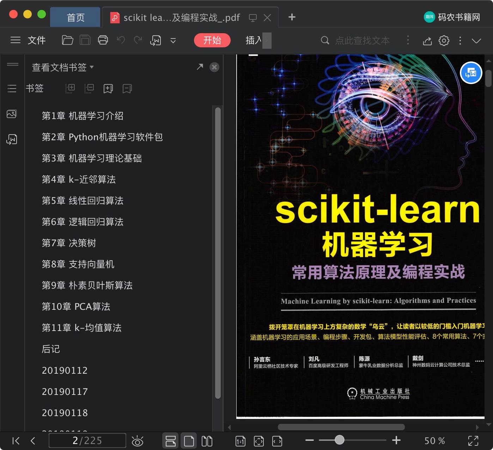Open the hamburger menu beside 文件
This screenshot has height=450, width=493.
click(16, 40)
